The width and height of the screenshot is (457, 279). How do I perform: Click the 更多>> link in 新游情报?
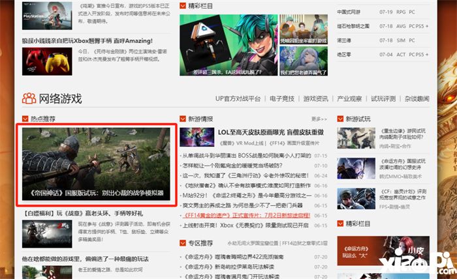tap(319, 119)
